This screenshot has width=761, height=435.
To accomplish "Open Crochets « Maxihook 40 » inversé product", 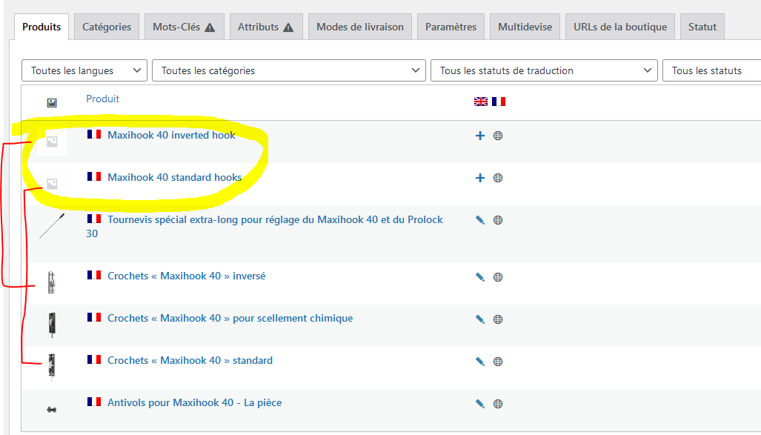I will pyautogui.click(x=187, y=276).
